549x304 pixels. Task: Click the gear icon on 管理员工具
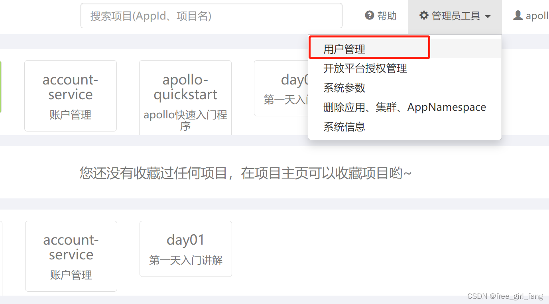[x=424, y=16]
